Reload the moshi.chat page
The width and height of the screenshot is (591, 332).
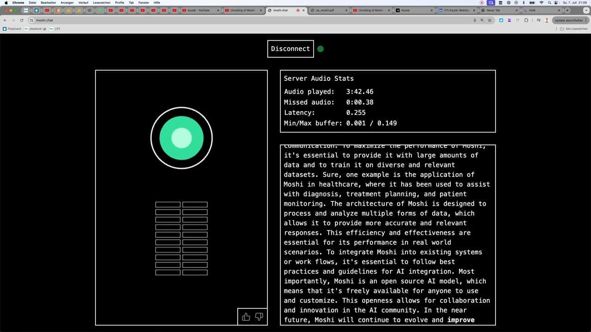tap(21, 20)
